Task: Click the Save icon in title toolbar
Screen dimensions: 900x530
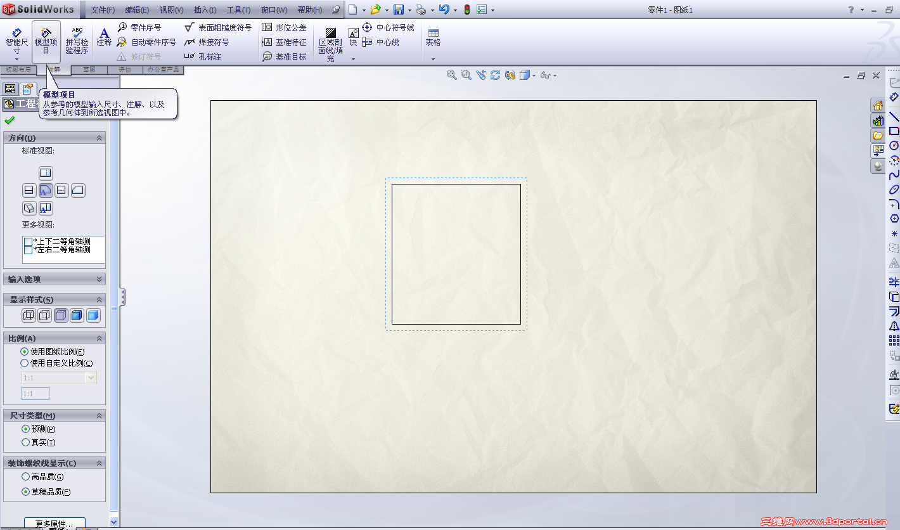Action: [x=399, y=10]
